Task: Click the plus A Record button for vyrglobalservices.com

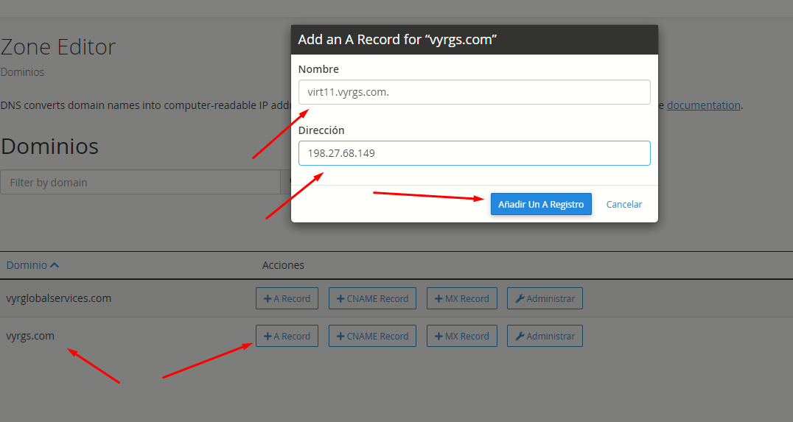Action: 287,298
